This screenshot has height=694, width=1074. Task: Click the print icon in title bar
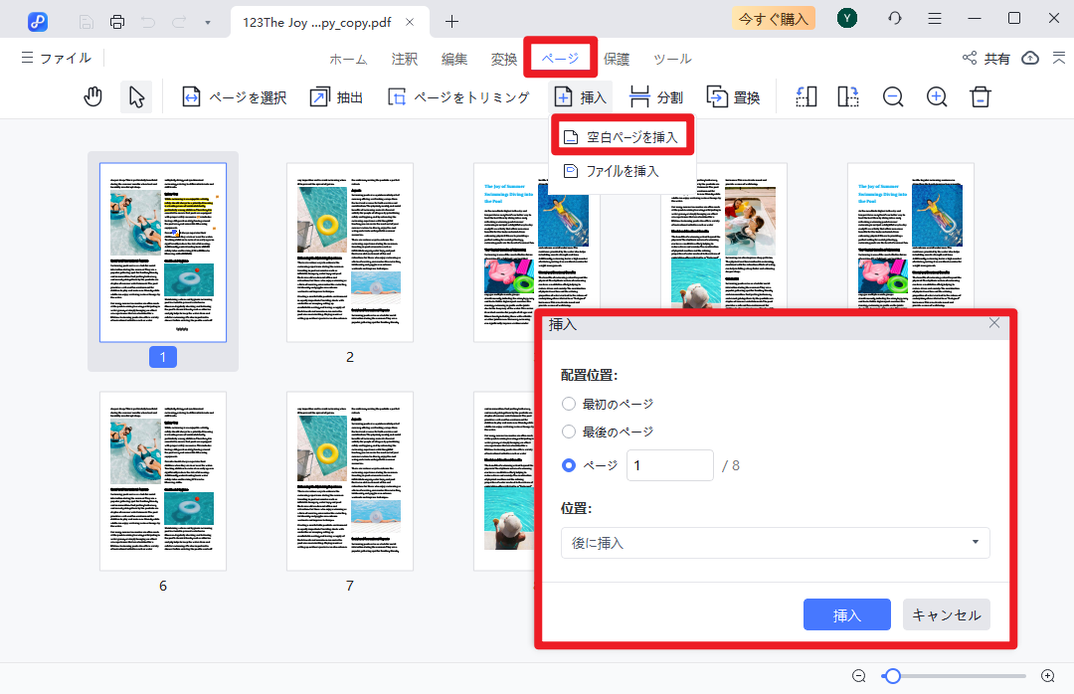(x=117, y=21)
